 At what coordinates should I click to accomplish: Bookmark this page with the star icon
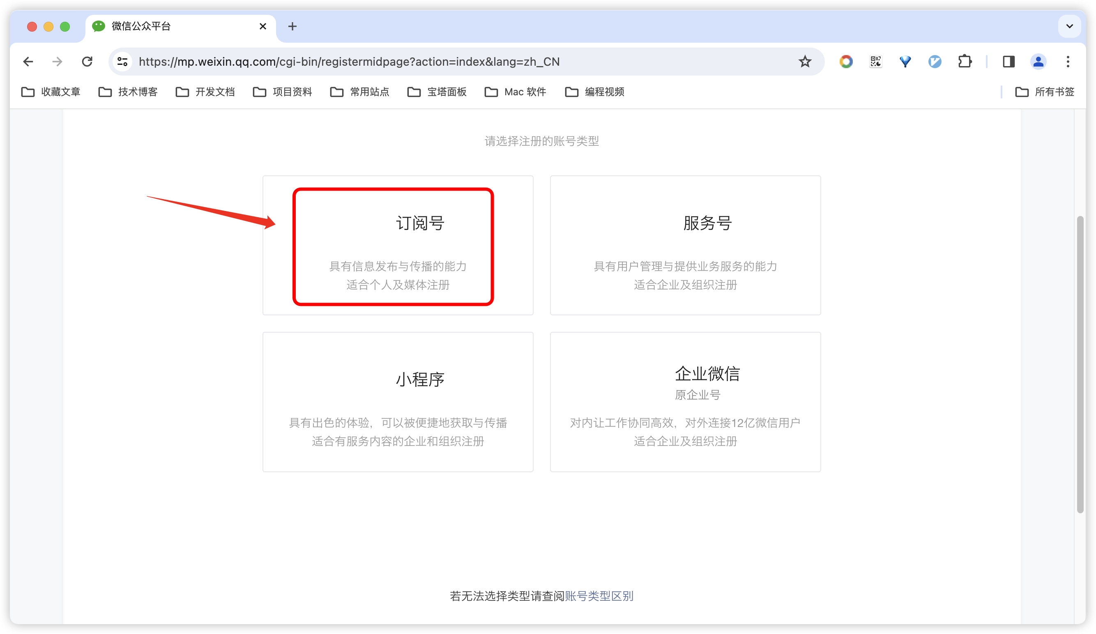coord(805,62)
